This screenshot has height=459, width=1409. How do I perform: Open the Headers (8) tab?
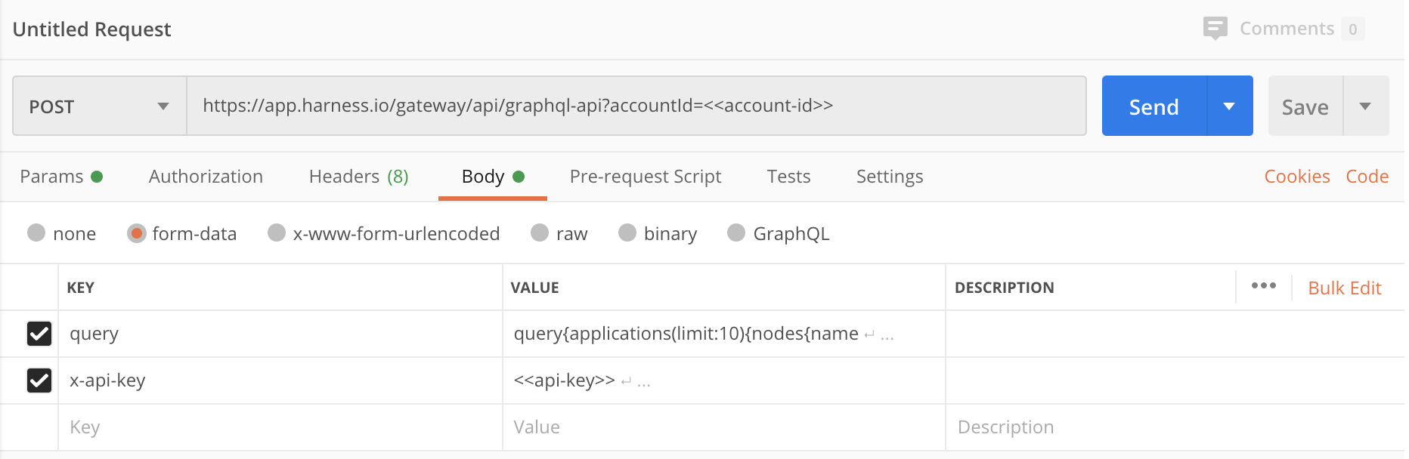point(359,177)
